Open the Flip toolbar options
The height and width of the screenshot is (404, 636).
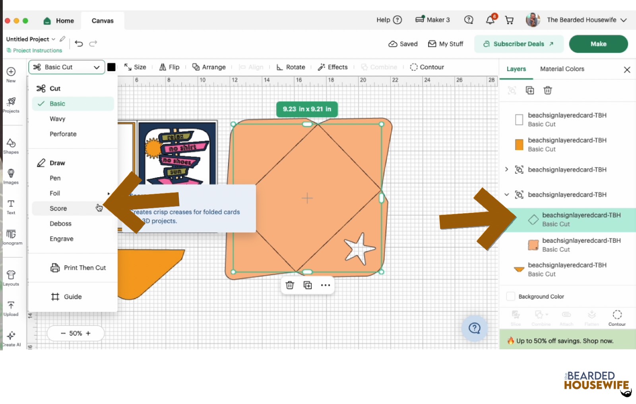(x=169, y=67)
